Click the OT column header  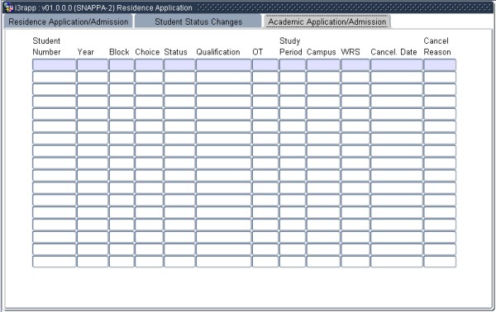point(257,52)
